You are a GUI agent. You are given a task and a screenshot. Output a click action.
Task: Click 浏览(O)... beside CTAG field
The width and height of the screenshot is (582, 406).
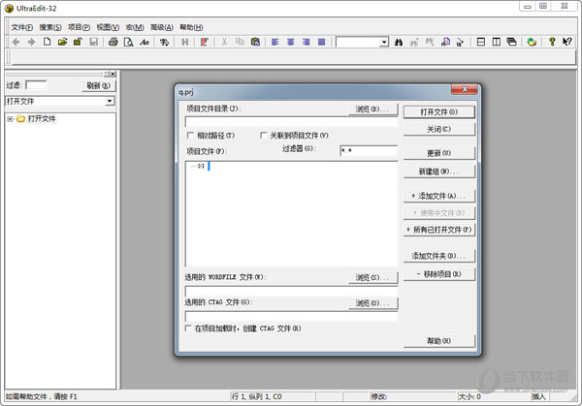(x=373, y=303)
